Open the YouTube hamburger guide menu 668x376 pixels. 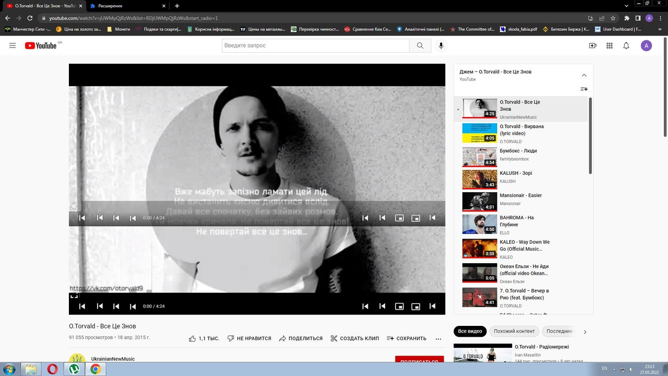click(x=13, y=45)
